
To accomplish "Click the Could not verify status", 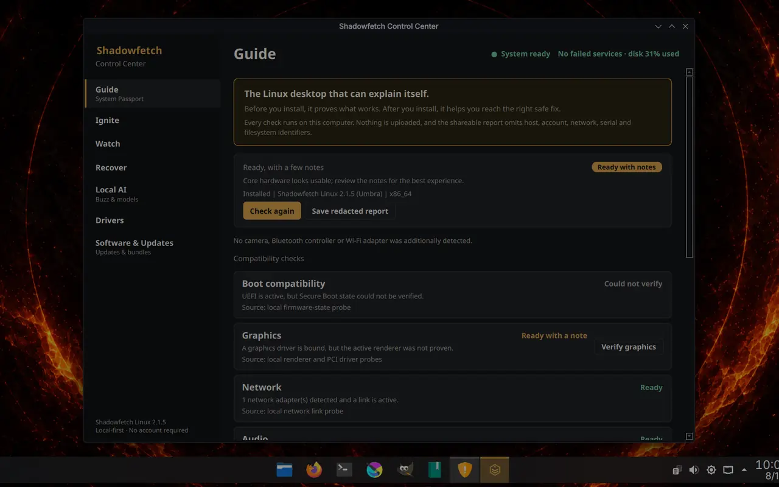I will [x=633, y=284].
